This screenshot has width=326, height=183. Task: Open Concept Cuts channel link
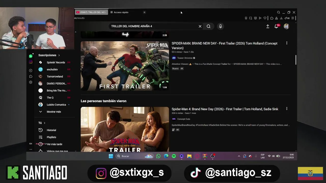point(184,119)
